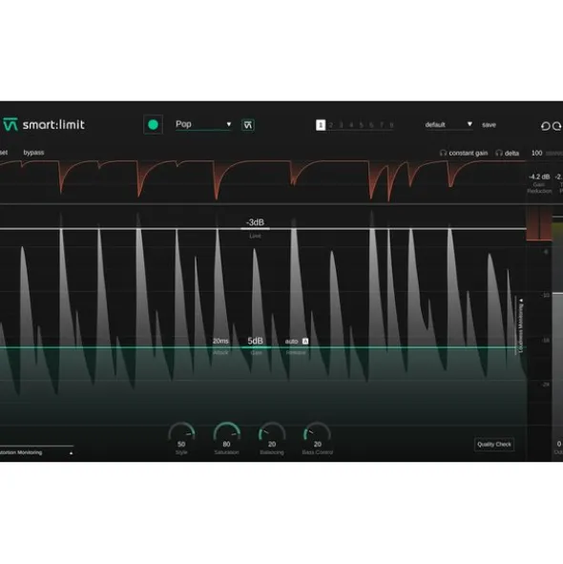Image resolution: width=563 pixels, height=564 pixels.
Task: Start learning with the green record button
Action: click(153, 125)
